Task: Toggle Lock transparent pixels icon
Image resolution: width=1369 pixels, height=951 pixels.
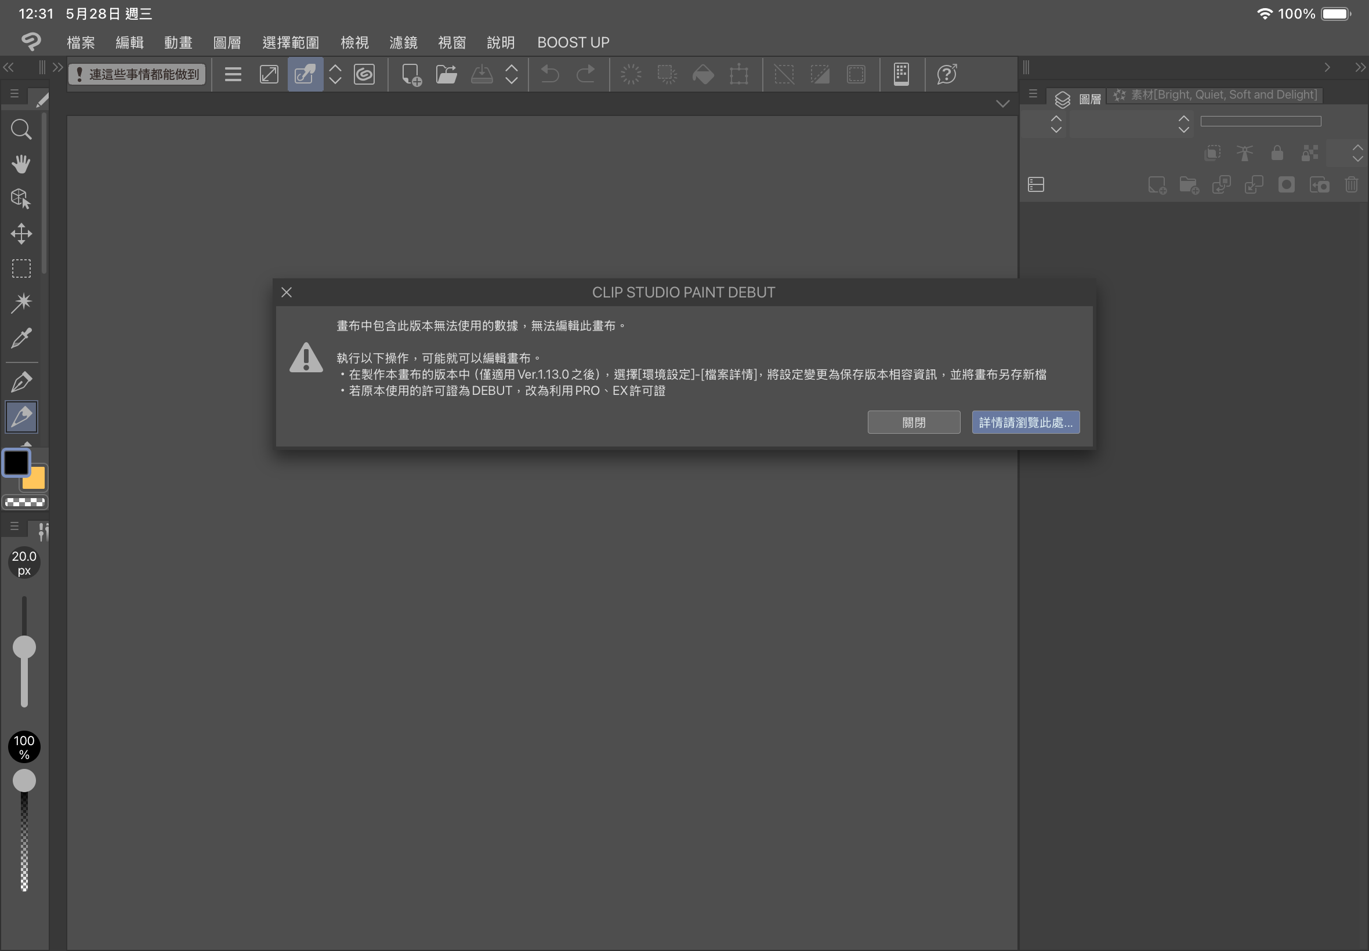Action: coord(1309,153)
